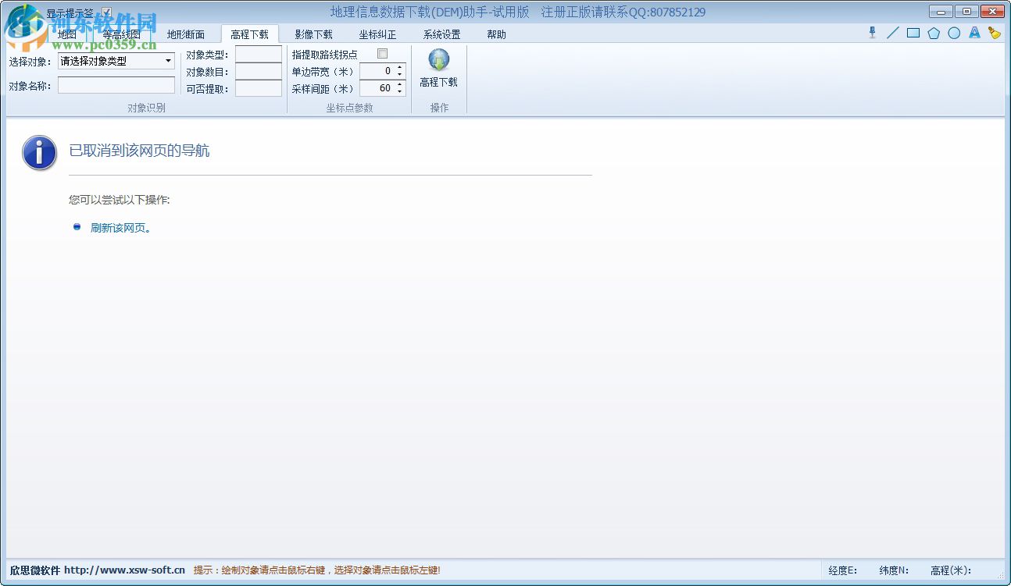
Task: Open the 系统设置 tab
Action: click(x=441, y=34)
